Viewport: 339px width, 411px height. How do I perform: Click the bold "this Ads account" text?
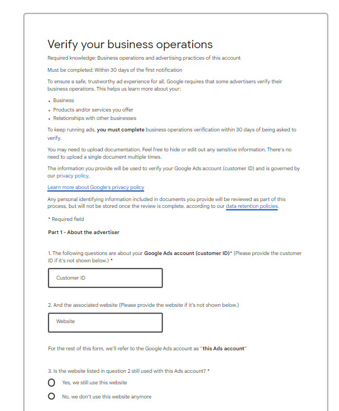pos(223,349)
